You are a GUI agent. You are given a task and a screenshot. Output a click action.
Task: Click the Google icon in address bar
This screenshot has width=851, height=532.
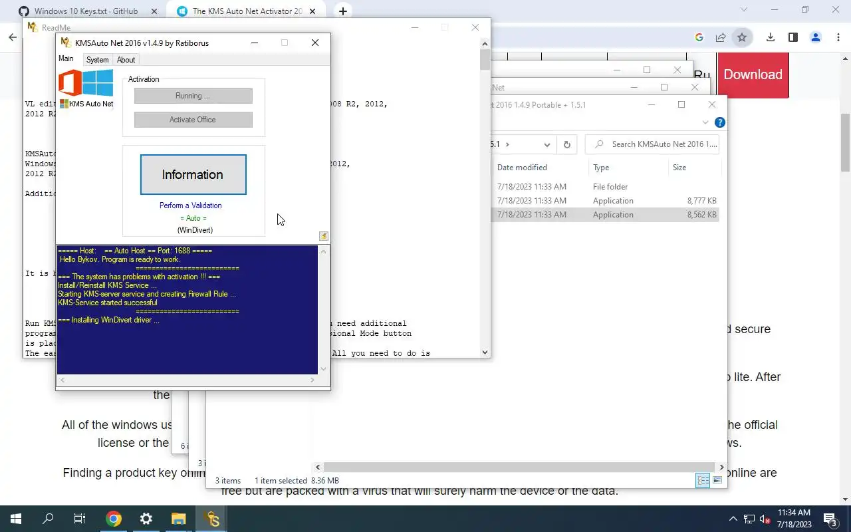point(699,37)
